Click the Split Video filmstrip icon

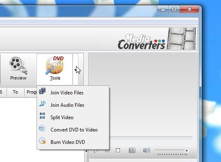click(x=42, y=116)
